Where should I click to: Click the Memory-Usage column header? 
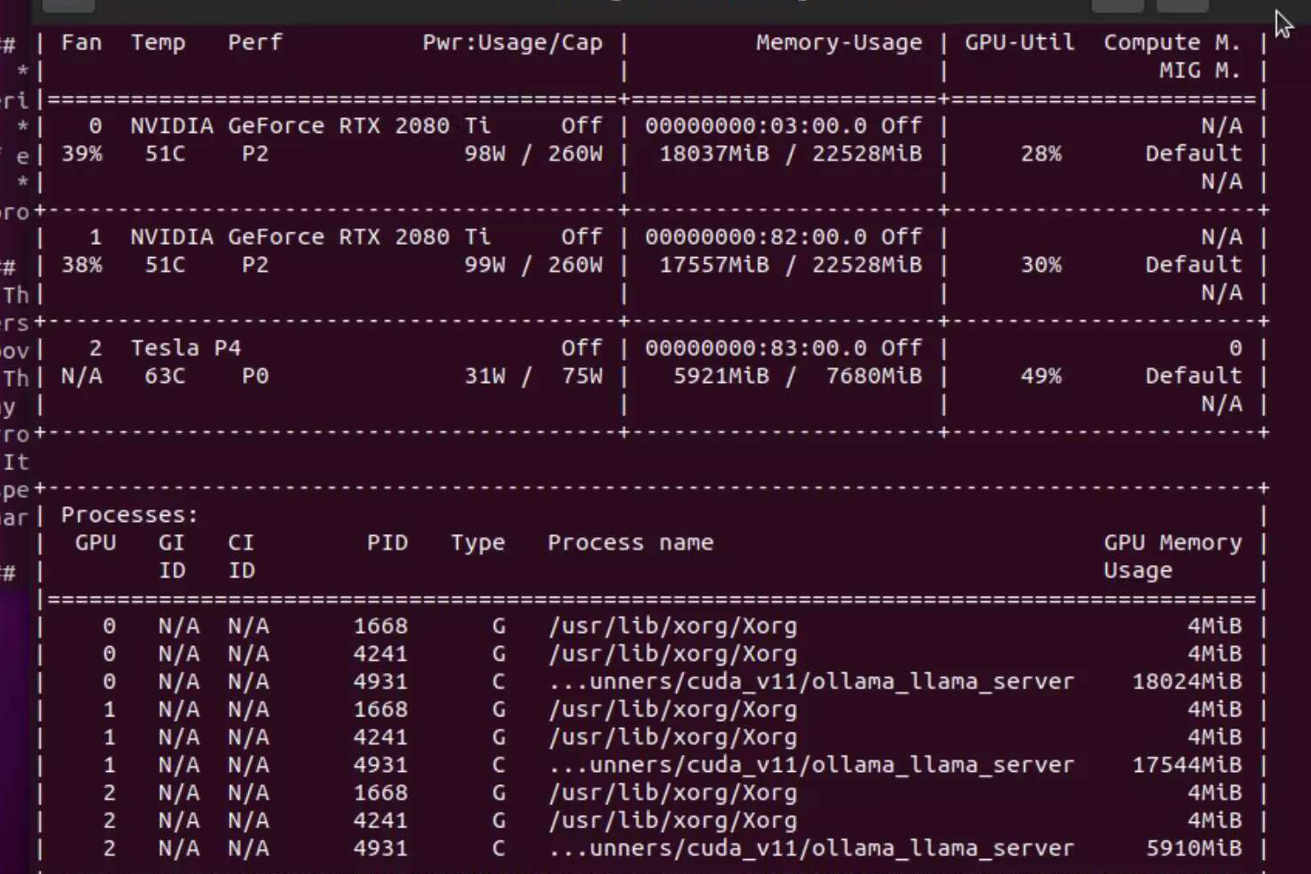pyautogui.click(x=838, y=42)
